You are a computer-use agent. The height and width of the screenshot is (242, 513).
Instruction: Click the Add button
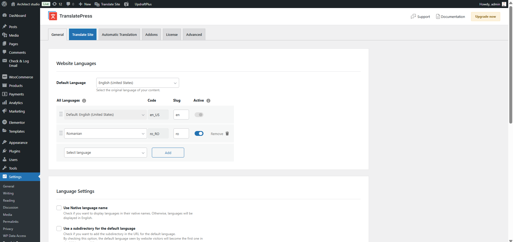[168, 152]
